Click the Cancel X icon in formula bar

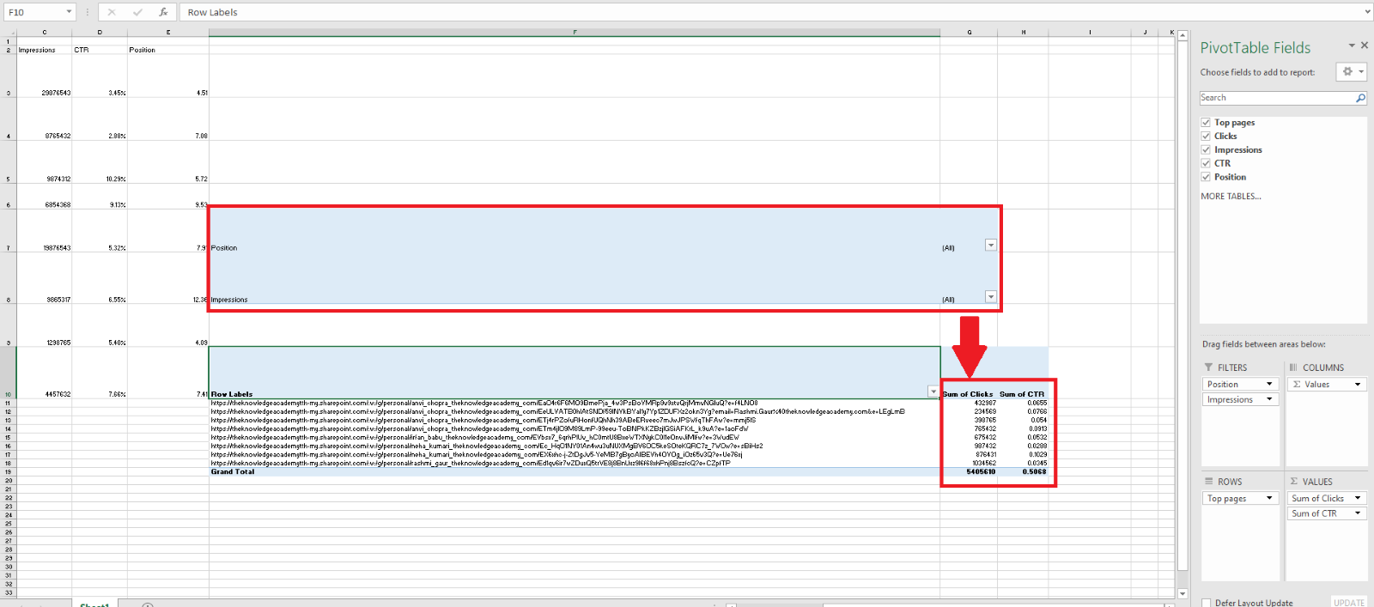click(112, 12)
